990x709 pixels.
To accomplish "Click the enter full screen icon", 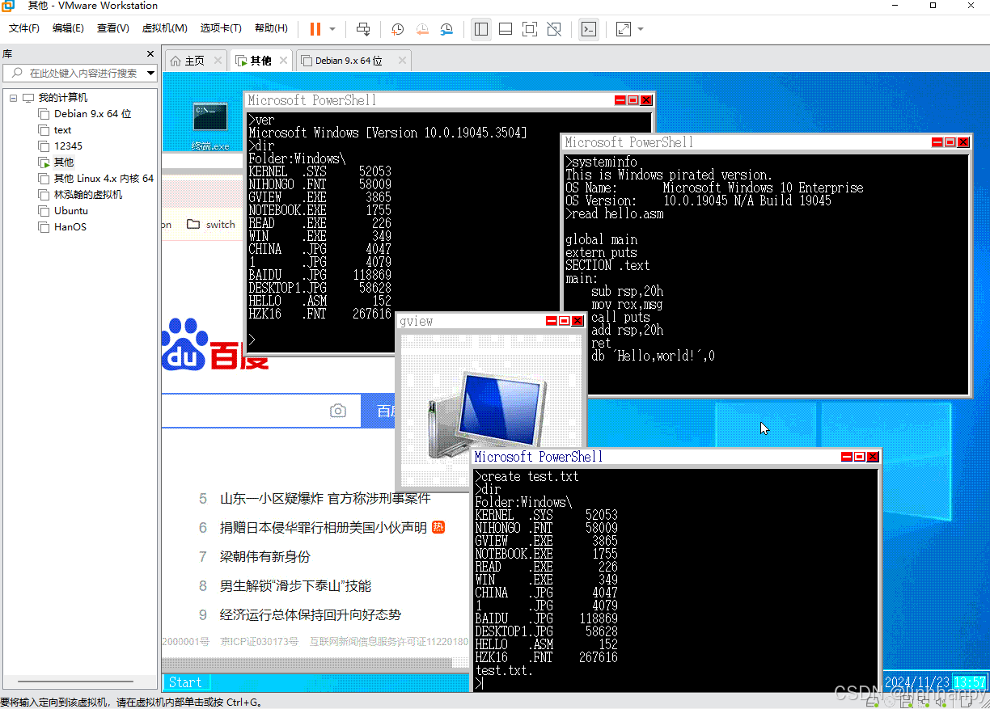I will (x=530, y=29).
